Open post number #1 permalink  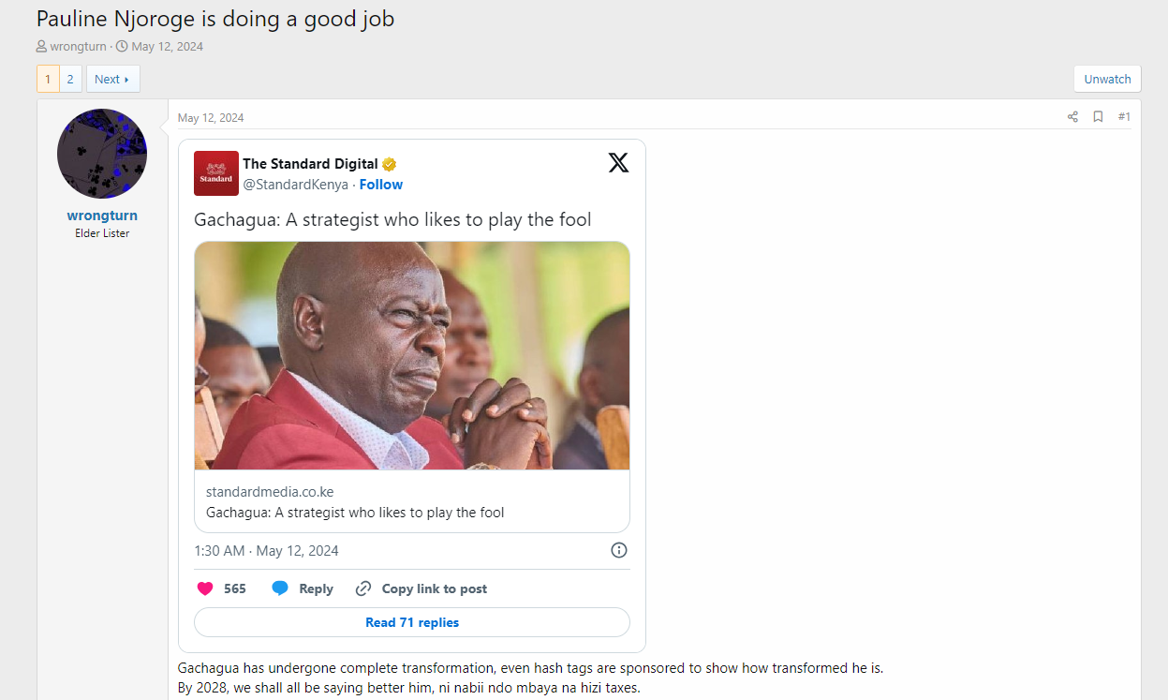(1124, 117)
